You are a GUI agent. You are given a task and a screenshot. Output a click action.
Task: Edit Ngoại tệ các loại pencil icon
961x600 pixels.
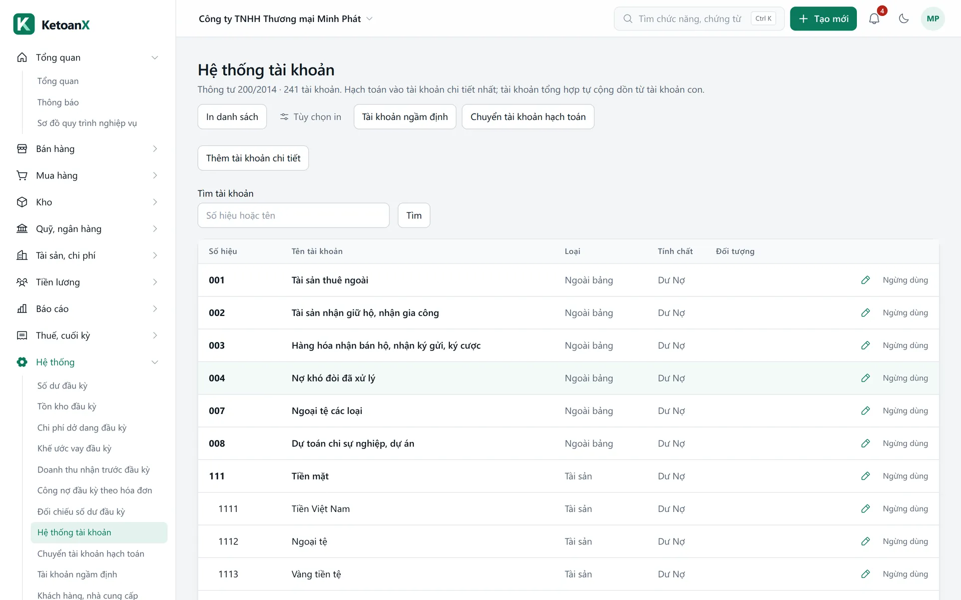coord(865,410)
